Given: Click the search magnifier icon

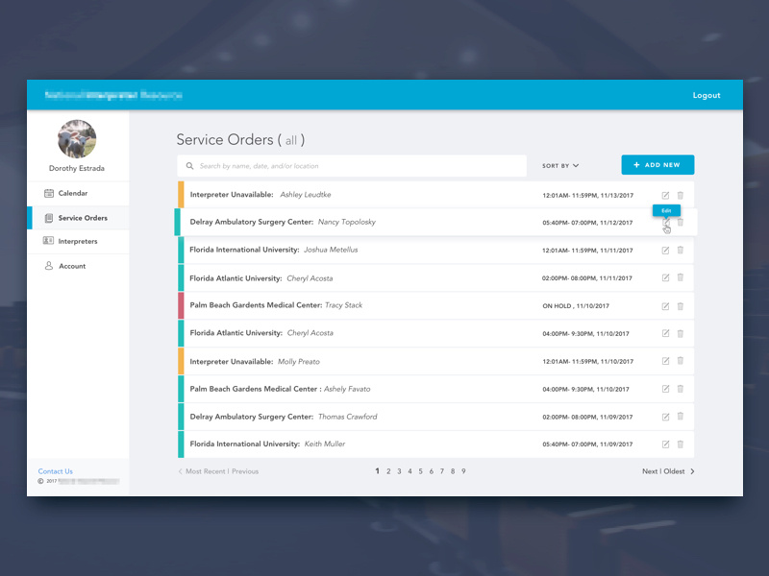Looking at the screenshot, I should (188, 165).
